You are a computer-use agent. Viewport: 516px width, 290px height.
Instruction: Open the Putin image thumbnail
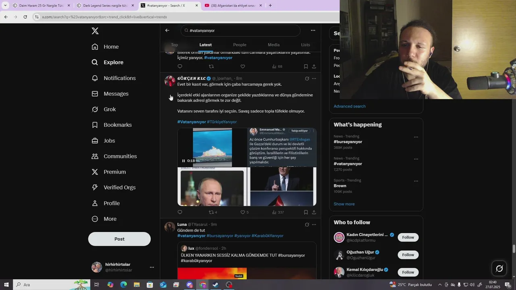[212, 186]
